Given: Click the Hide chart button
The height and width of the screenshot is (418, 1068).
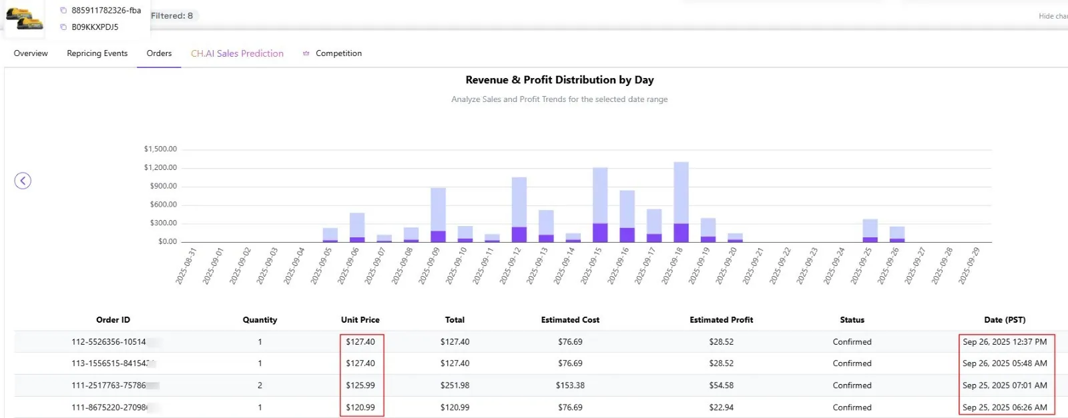Looking at the screenshot, I should point(1053,16).
